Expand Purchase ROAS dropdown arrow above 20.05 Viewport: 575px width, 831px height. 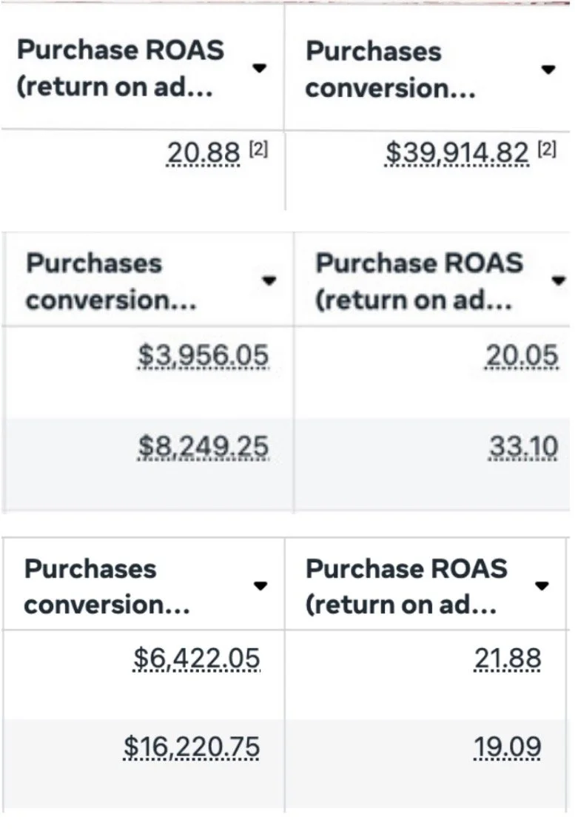559,280
